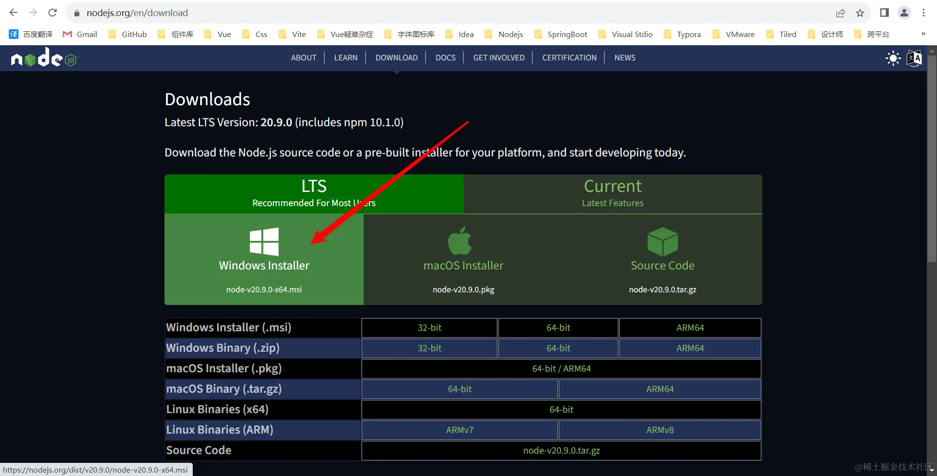The image size is (937, 476).
Task: Open the CERTIFICATION menu item
Action: [570, 57]
